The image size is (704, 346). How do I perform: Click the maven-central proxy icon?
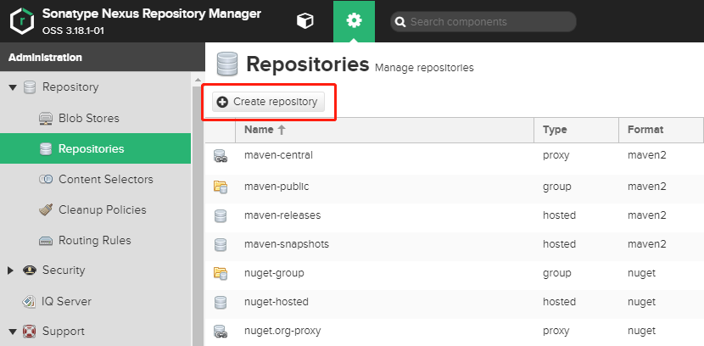221,157
